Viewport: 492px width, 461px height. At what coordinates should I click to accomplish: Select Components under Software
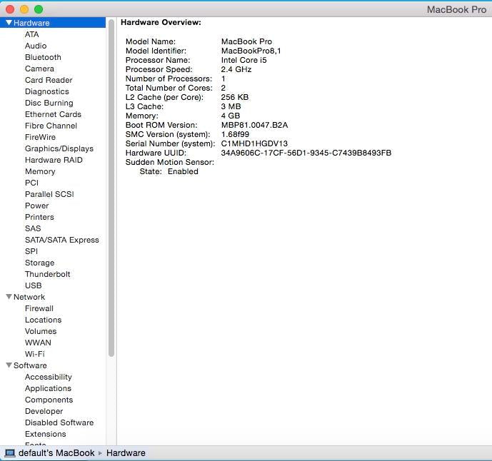(x=49, y=400)
